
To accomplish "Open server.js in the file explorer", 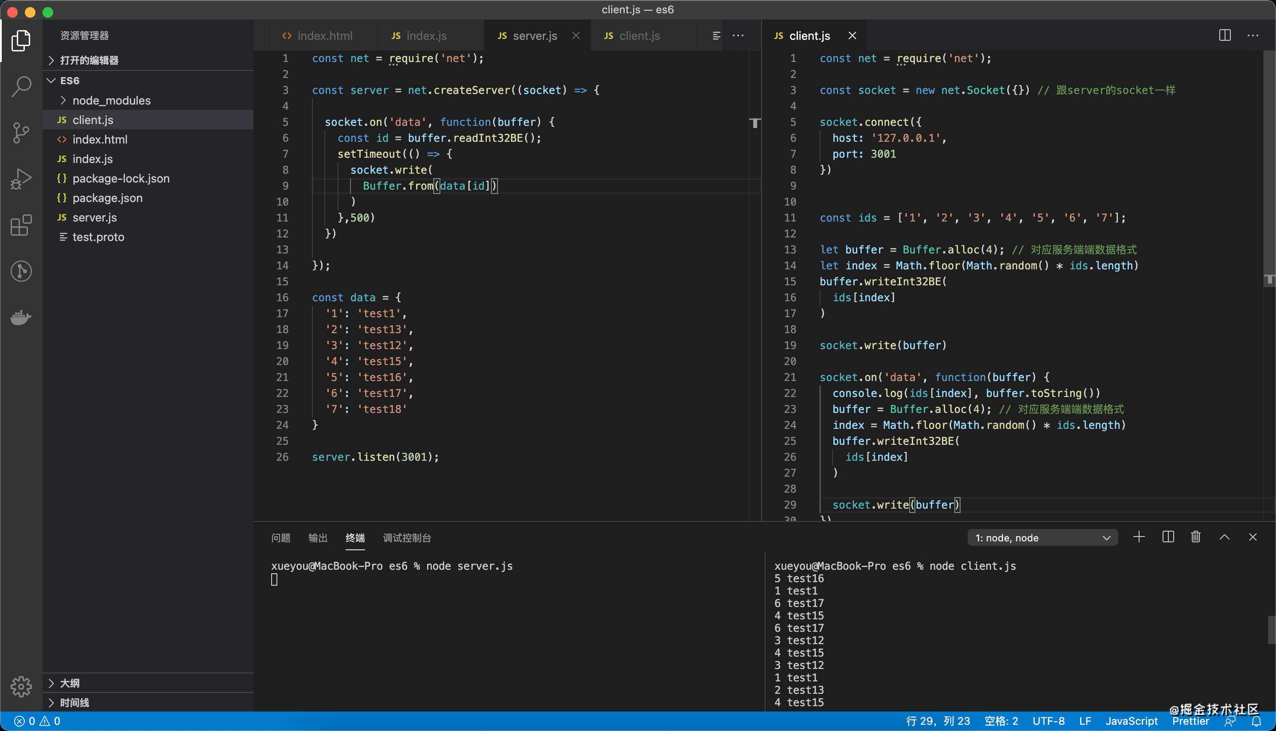I will click(x=148, y=218).
